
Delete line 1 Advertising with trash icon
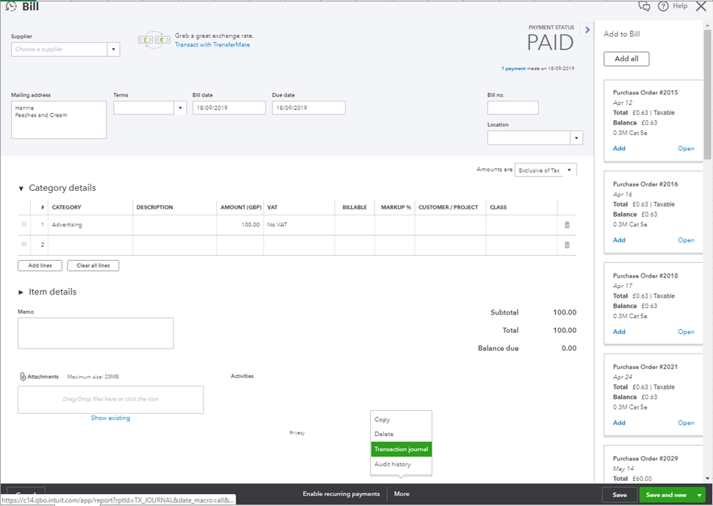[567, 225]
